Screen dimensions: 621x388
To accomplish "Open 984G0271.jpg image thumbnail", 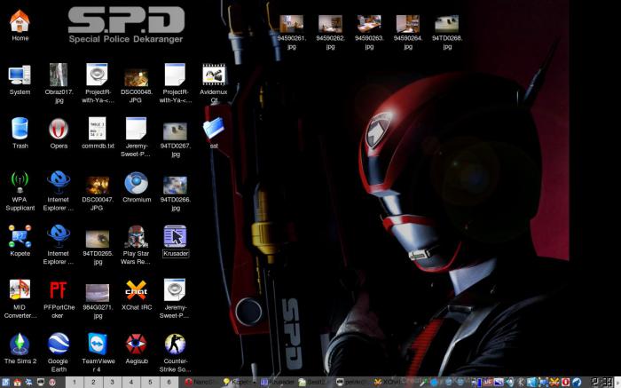I will 98,300.
